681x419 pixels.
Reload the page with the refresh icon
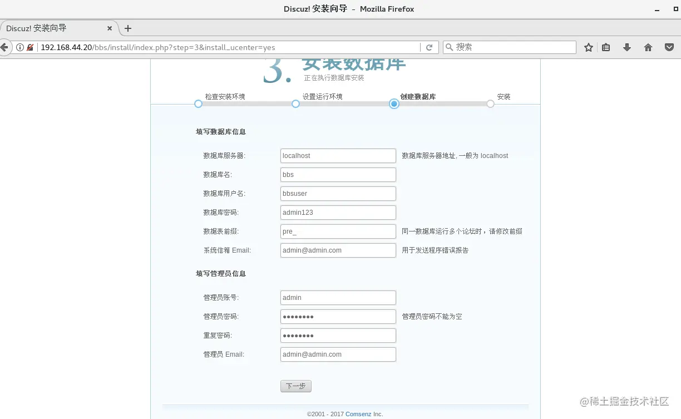pyautogui.click(x=429, y=47)
